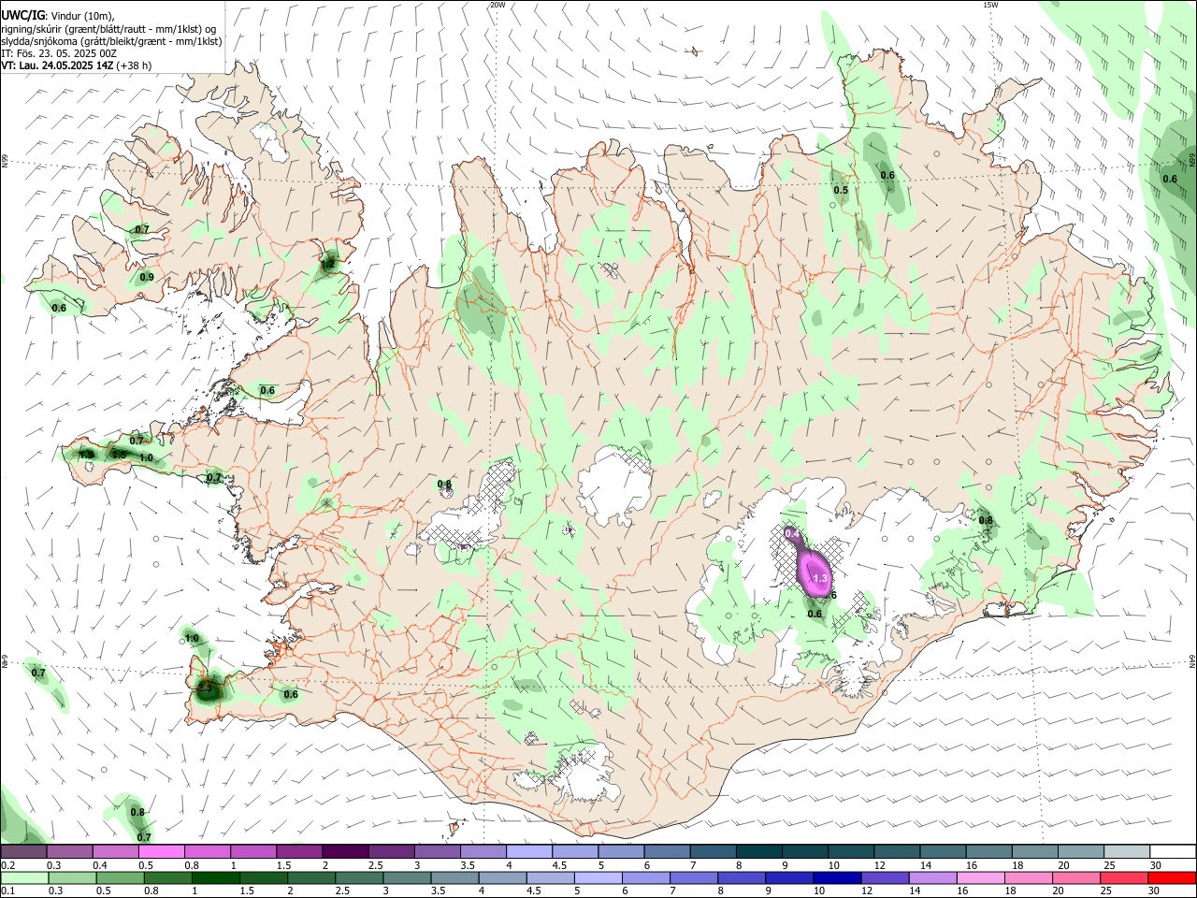Click the 0.8 value east of Vatnajökull
Image resolution: width=1197 pixels, height=898 pixels.
(x=986, y=520)
